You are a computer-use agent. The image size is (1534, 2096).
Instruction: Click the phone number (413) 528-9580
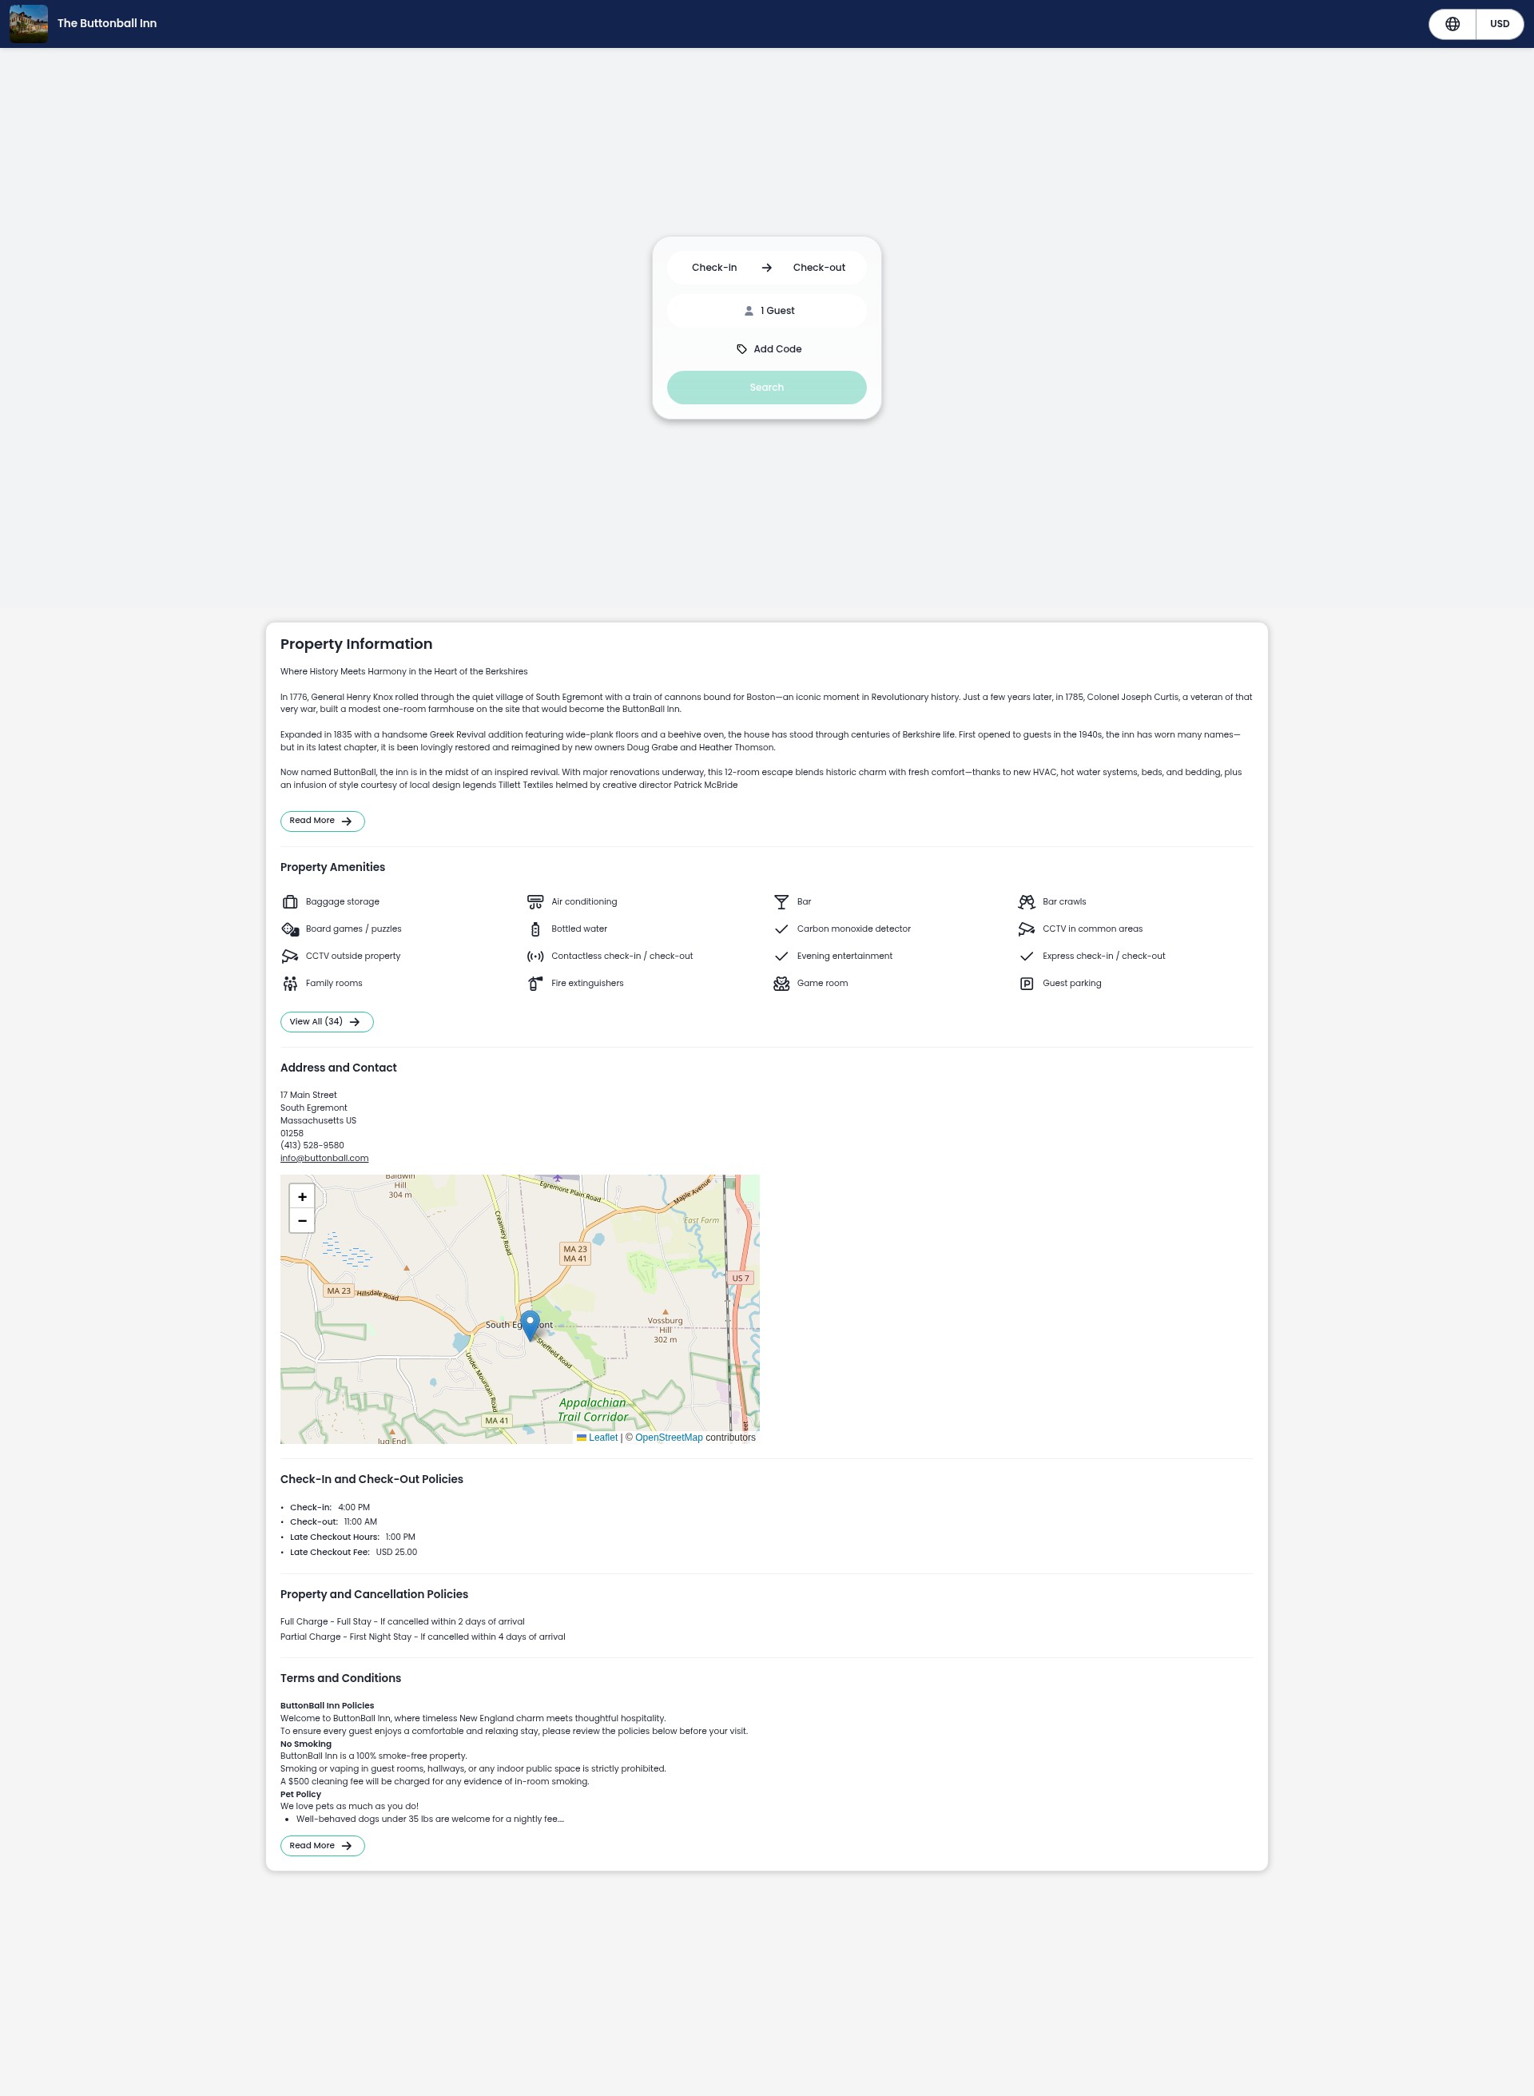coord(312,1145)
